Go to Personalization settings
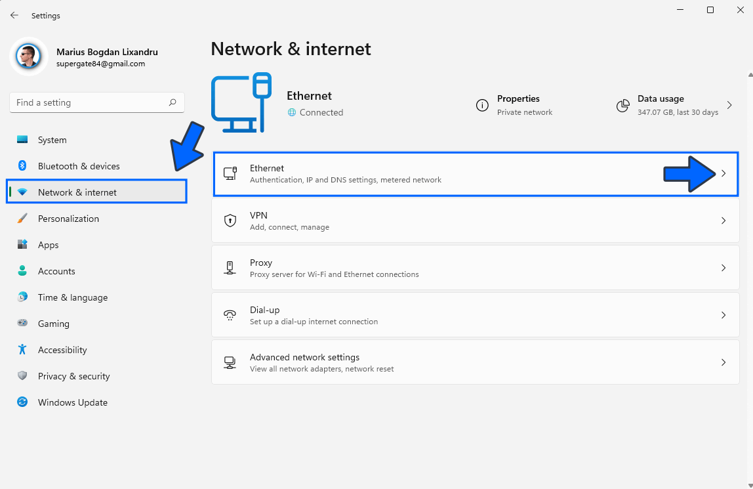The height and width of the screenshot is (489, 753). coord(68,219)
